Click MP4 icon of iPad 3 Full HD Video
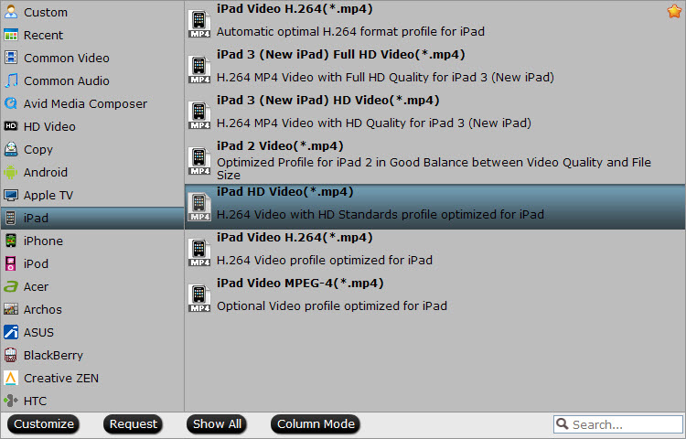The image size is (686, 439). [199, 70]
